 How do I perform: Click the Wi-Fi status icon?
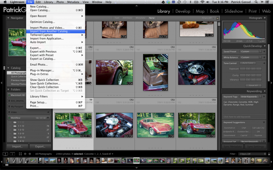202,2
